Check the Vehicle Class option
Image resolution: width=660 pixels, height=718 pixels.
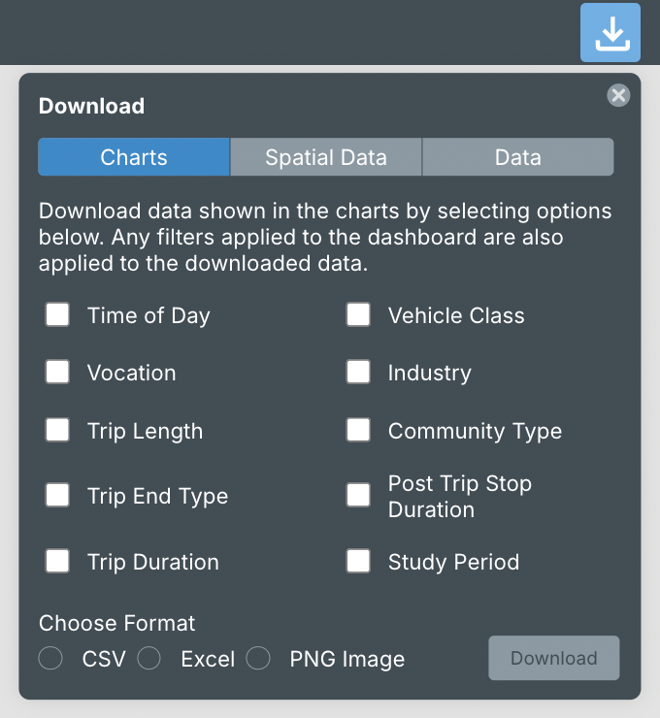point(359,314)
